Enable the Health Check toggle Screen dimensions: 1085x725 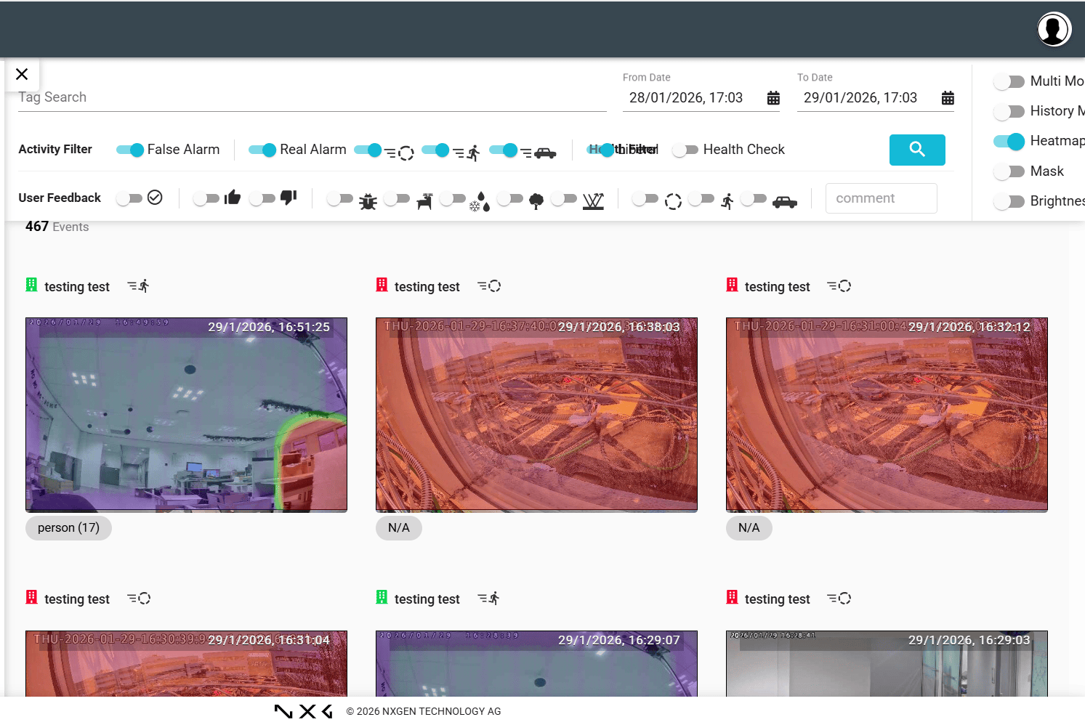(685, 150)
